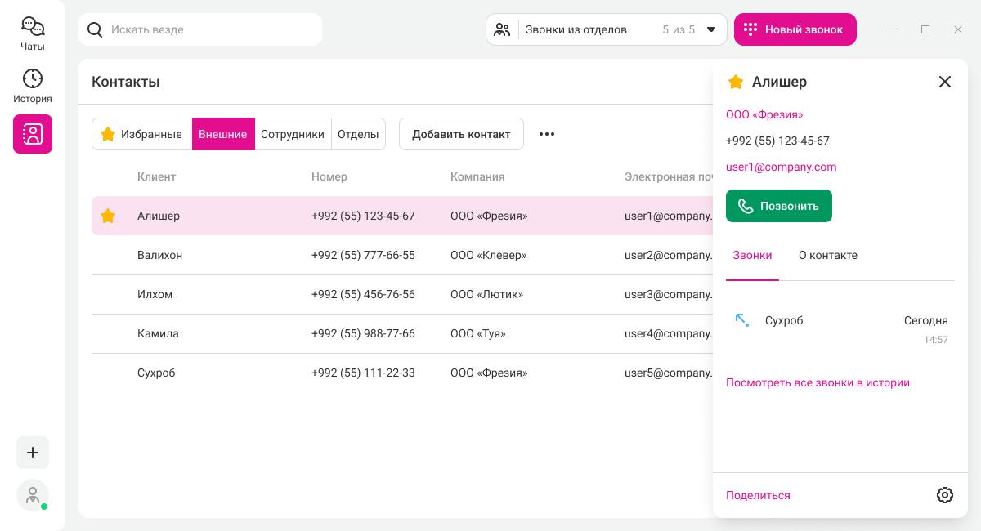Click company ООО «Лютик» cell

click(486, 294)
